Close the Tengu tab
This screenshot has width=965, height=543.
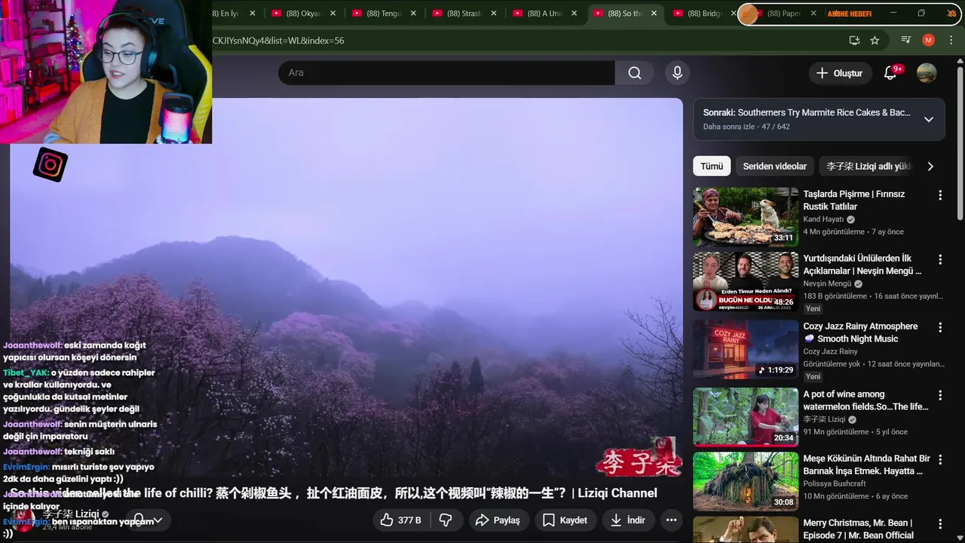click(x=413, y=14)
